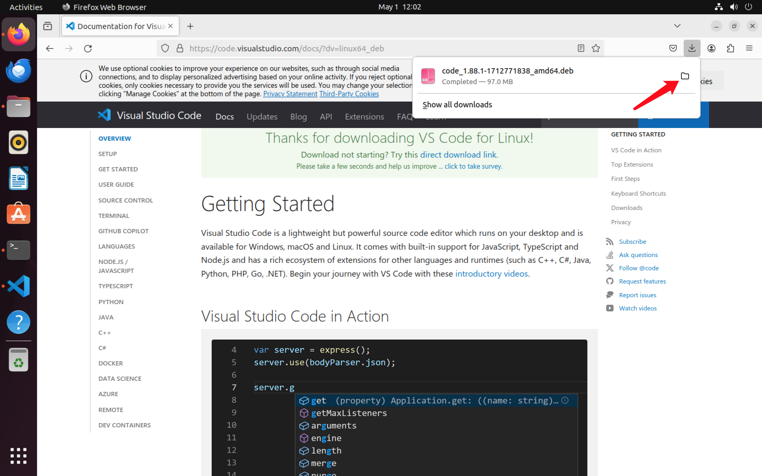Toggle reader view icon

point(581,48)
